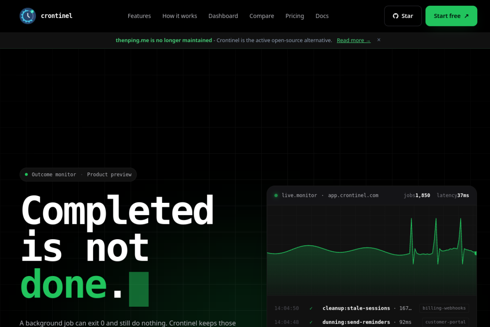Dismiss the announcement banner with X

point(379,40)
